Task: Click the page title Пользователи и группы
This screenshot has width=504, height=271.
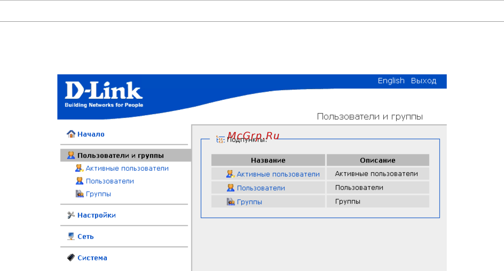Action: [x=370, y=117]
